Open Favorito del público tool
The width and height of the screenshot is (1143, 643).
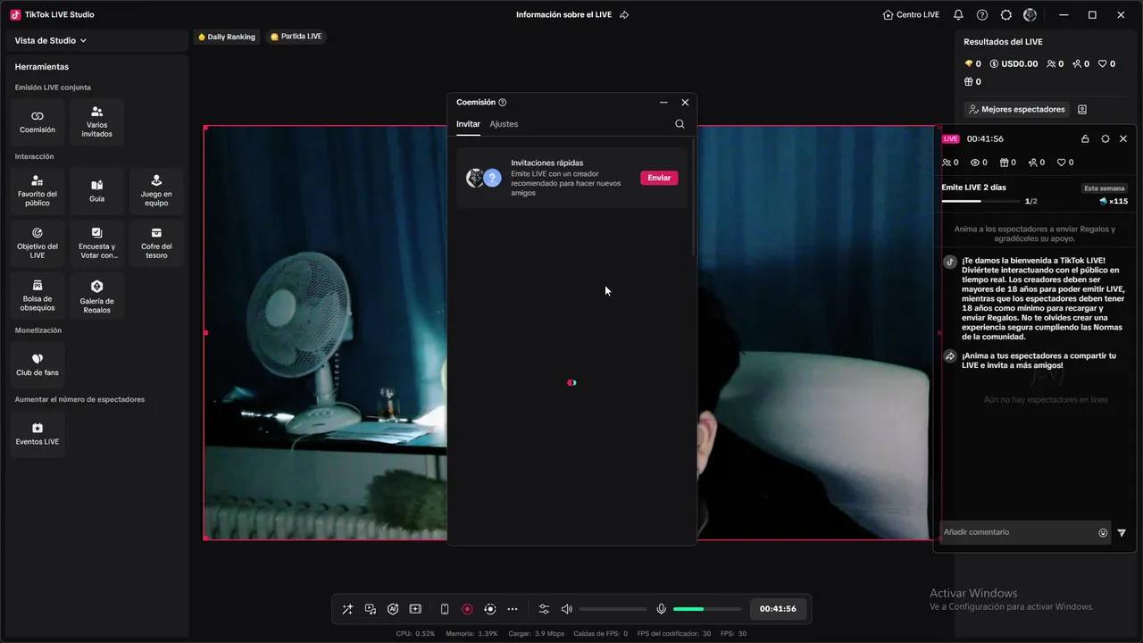(x=38, y=191)
